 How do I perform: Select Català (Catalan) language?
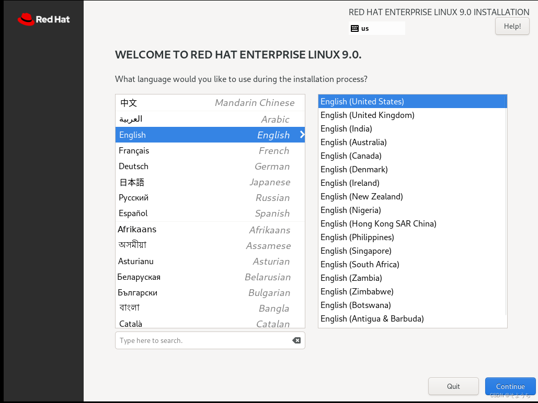[x=210, y=323]
